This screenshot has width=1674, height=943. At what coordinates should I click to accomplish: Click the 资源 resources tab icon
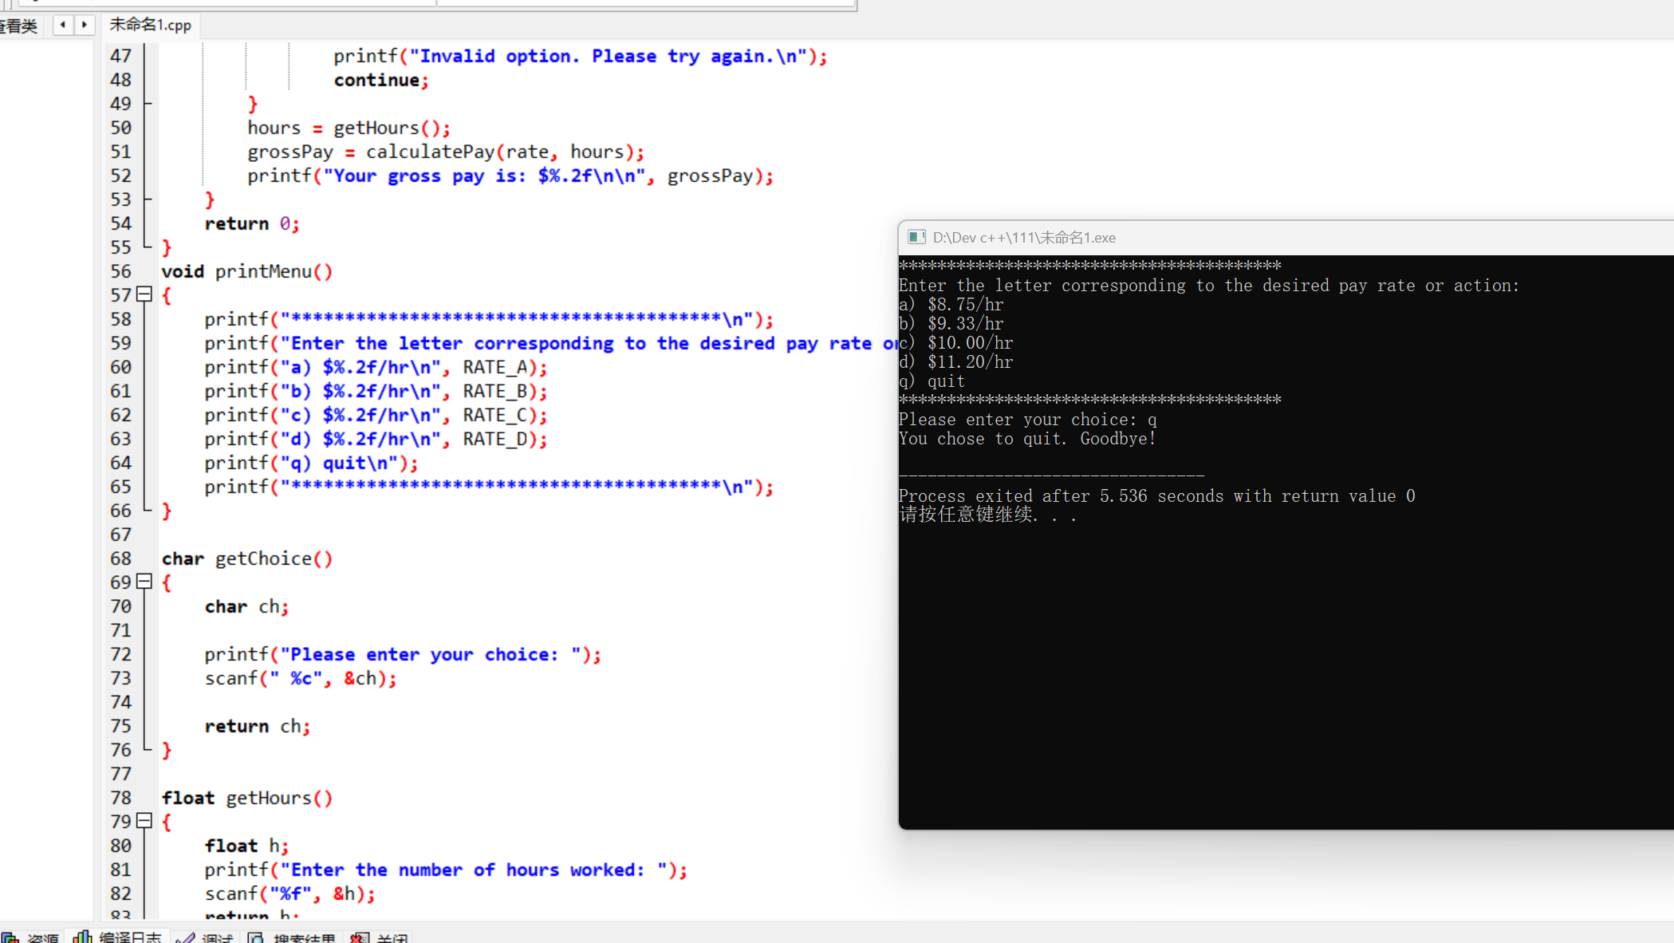pos(10,938)
